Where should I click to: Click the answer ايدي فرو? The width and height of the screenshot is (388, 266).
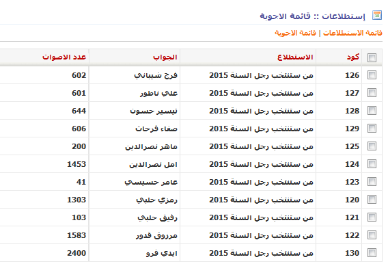(x=162, y=253)
